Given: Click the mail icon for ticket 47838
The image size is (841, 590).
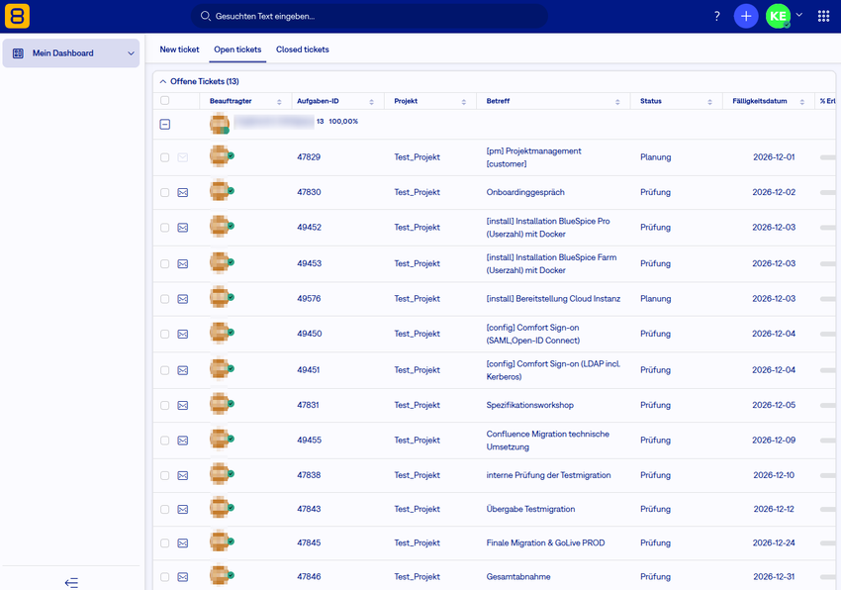Looking at the screenshot, I should [183, 475].
